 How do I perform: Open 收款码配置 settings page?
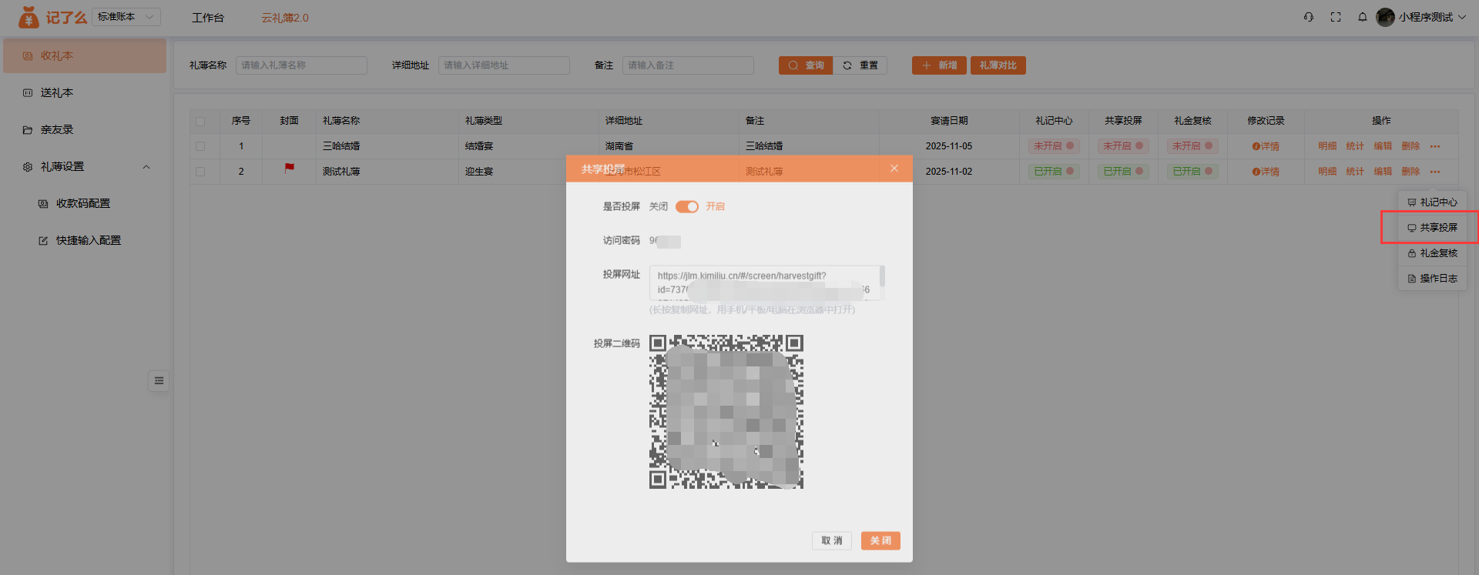coord(85,204)
